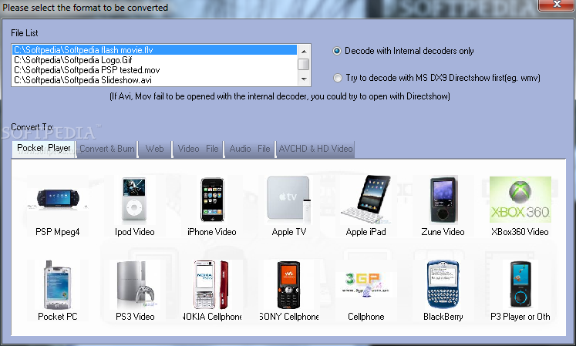Choose the Apple iPad format icon
Viewport: 576px width, 346px height.
pos(366,200)
